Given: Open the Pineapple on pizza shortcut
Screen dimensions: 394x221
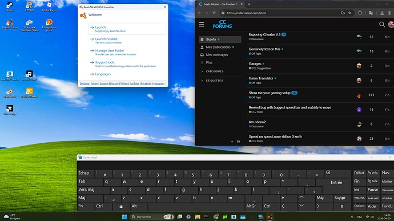Looking at the screenshot, I should tap(49, 25).
